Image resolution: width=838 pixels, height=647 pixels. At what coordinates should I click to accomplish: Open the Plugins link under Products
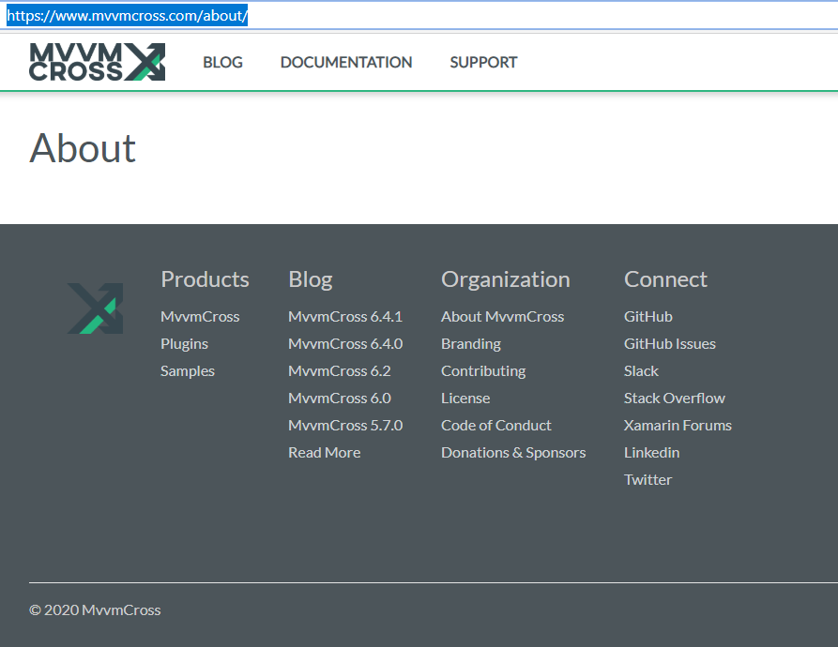tap(184, 343)
